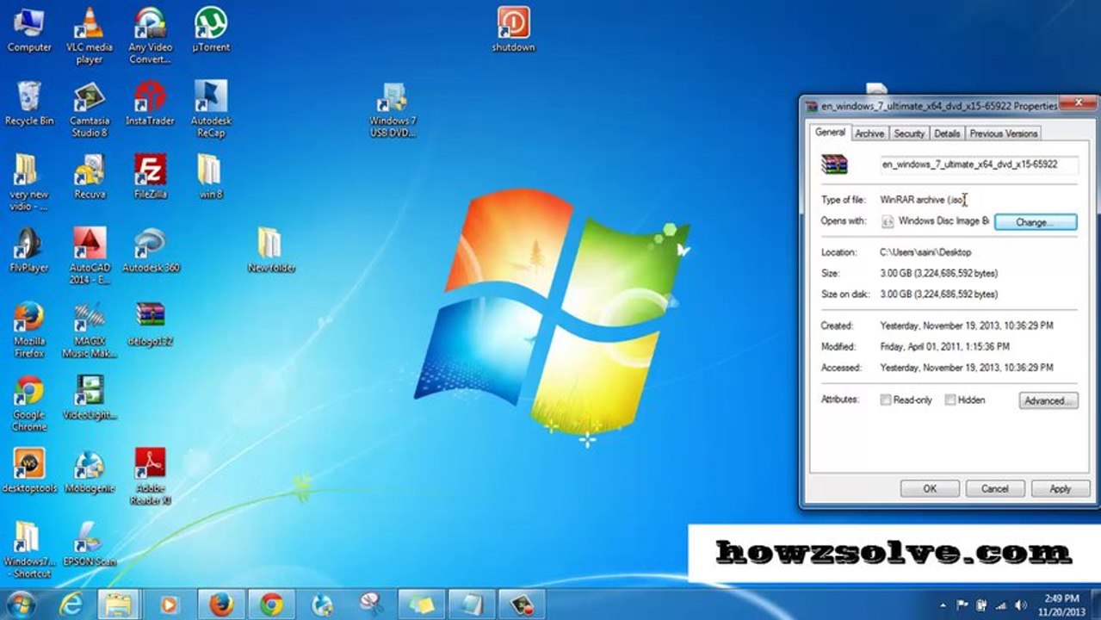Click the Change... button

[x=1035, y=222]
